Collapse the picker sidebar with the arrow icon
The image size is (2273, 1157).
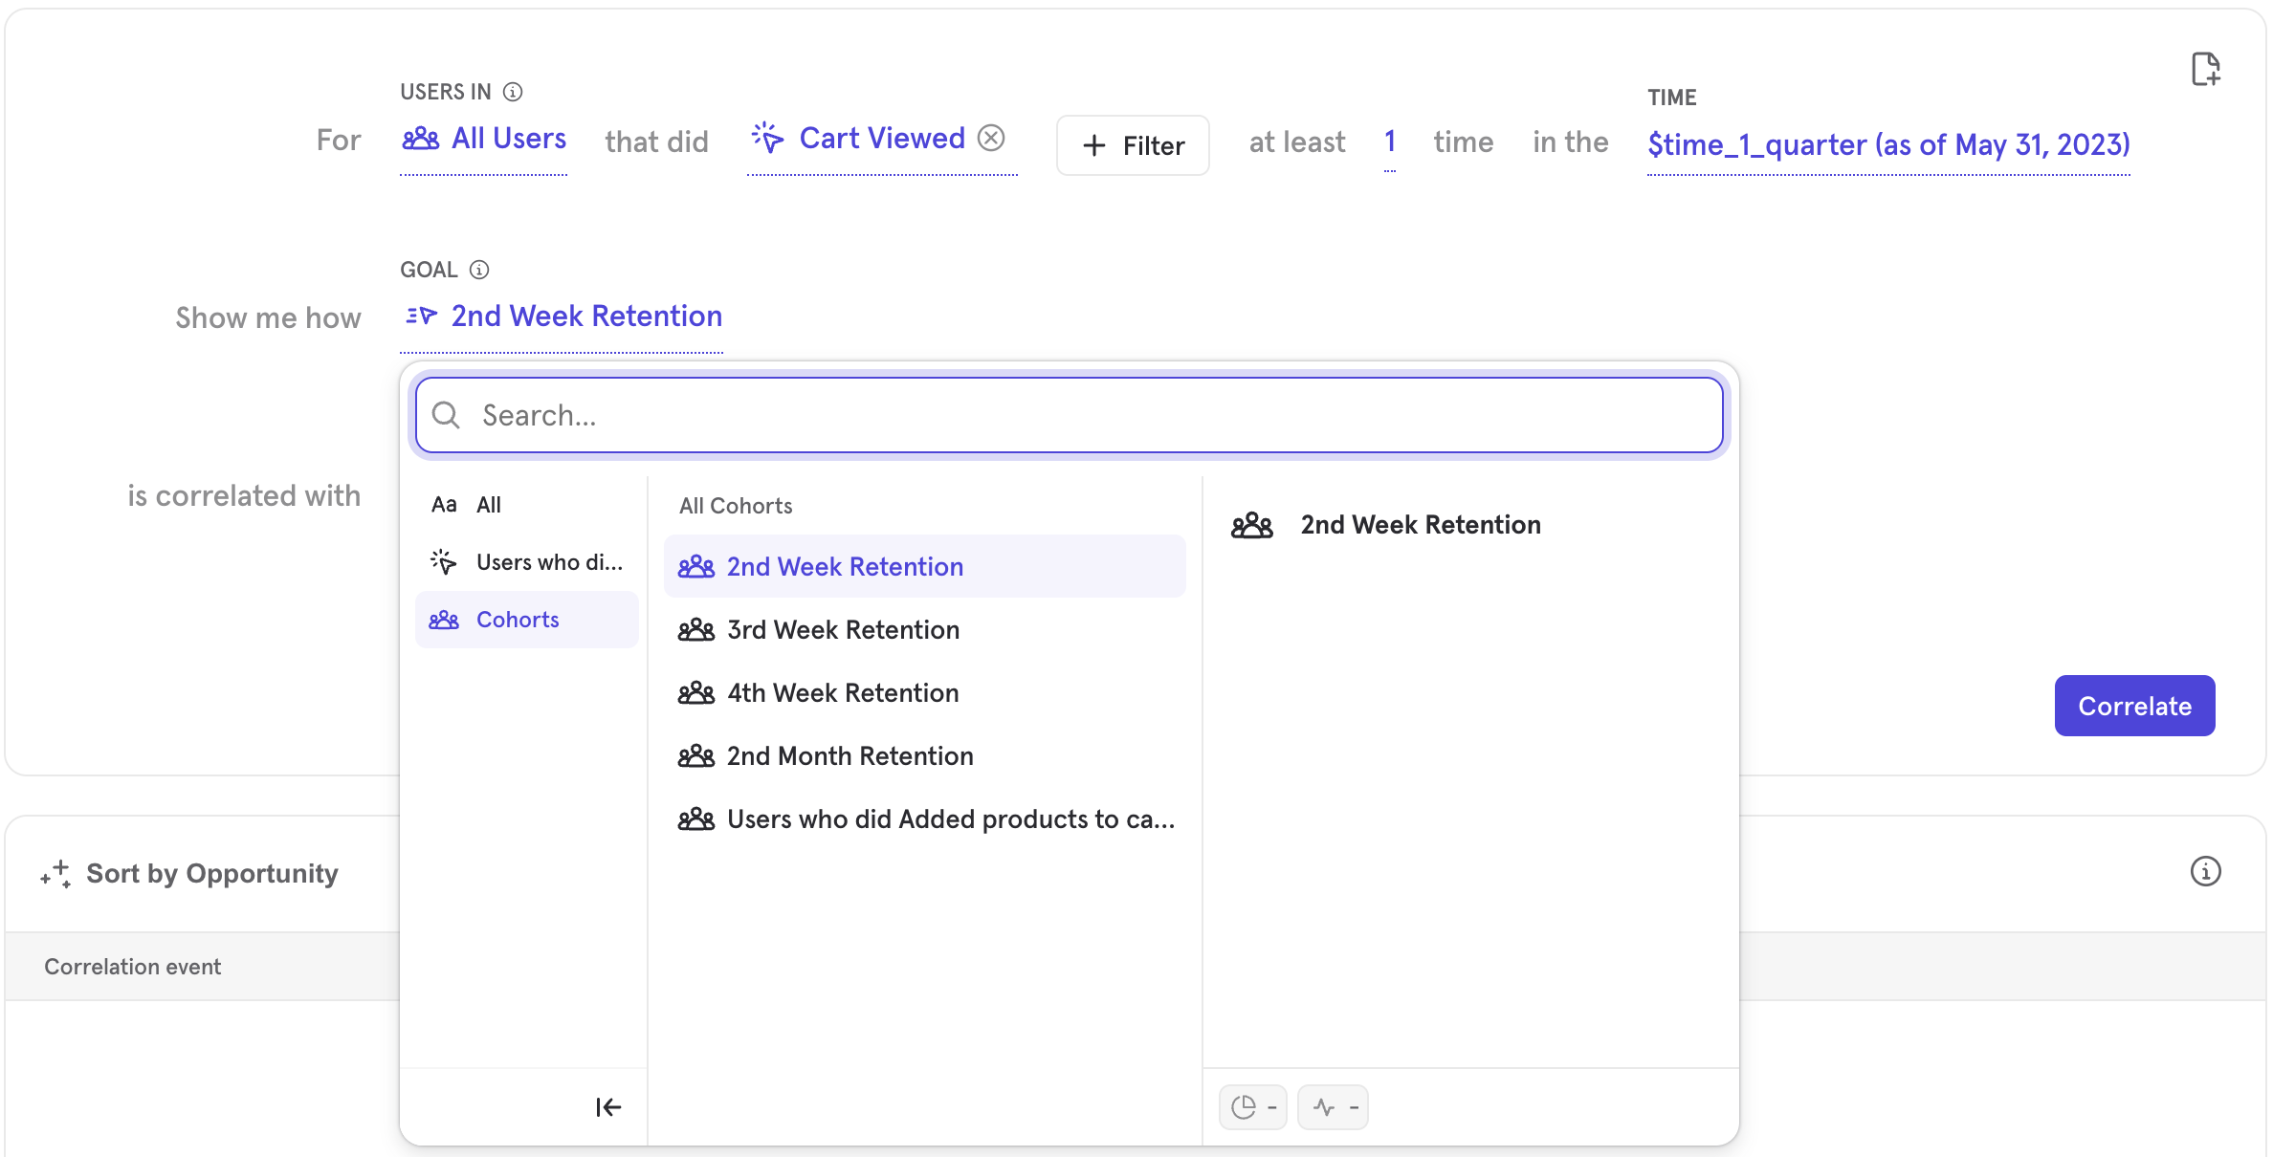point(608,1107)
